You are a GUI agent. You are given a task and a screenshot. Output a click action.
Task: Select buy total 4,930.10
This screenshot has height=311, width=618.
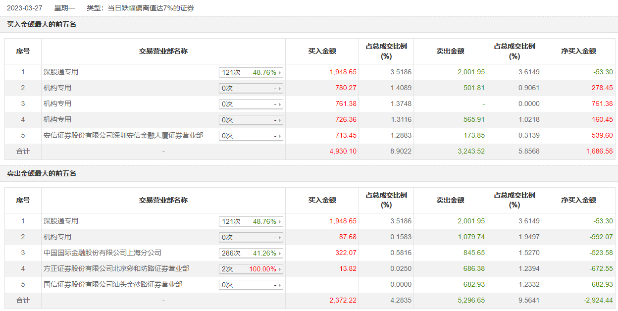pyautogui.click(x=343, y=151)
